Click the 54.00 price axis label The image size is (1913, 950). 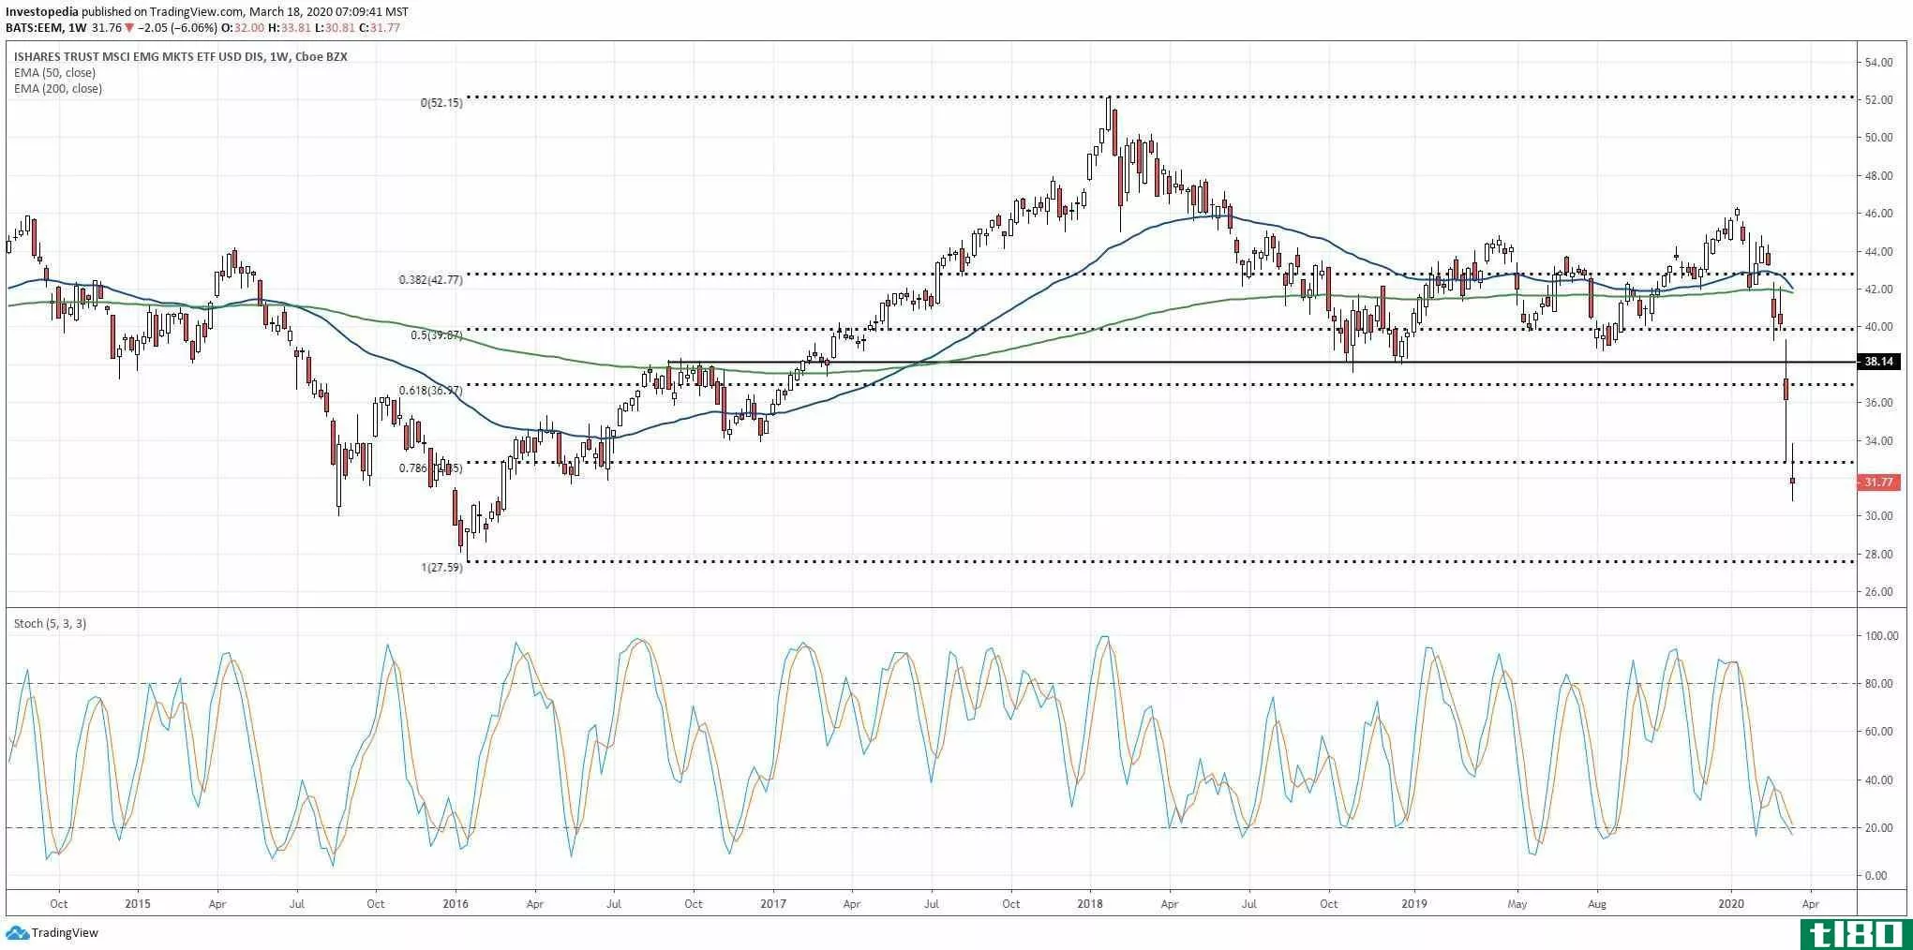pos(1877,63)
